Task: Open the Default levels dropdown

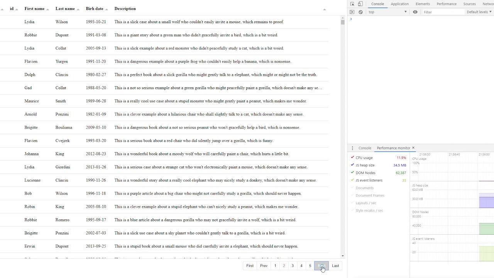Action: (x=479, y=12)
